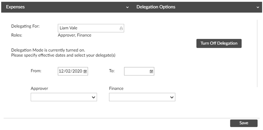Image resolution: width=263 pixels, height=130 pixels.
Task: Open the To date calendar picker icon
Action: (x=151, y=71)
